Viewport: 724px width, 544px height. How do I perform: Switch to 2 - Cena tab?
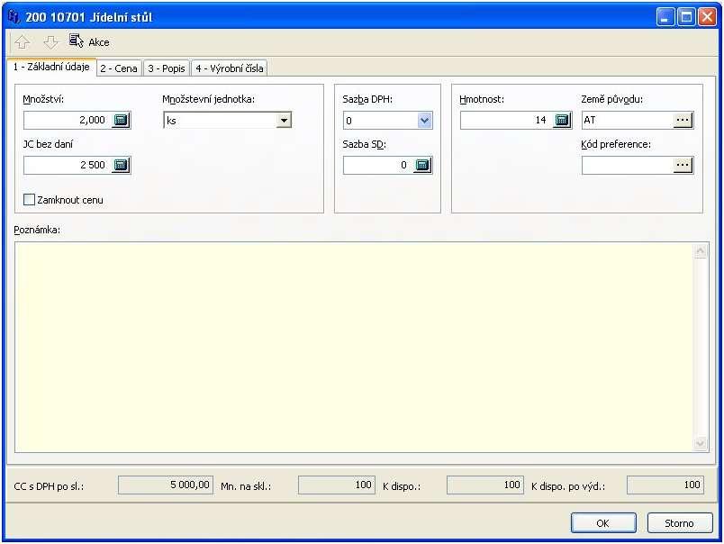pos(119,68)
